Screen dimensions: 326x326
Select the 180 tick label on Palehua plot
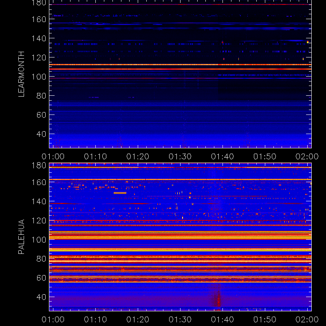39,165
